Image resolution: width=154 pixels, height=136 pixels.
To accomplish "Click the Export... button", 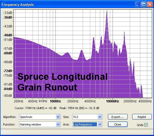I will (x=118, y=117).
